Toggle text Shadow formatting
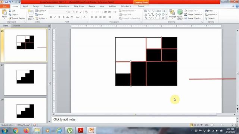This screenshot has height=134, width=239. tap(63, 17)
